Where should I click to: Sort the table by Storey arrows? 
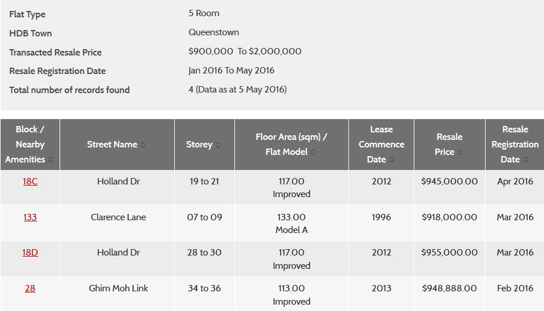tap(218, 145)
